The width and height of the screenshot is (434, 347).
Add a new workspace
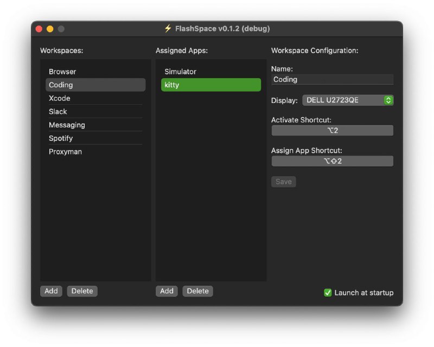[51, 291]
